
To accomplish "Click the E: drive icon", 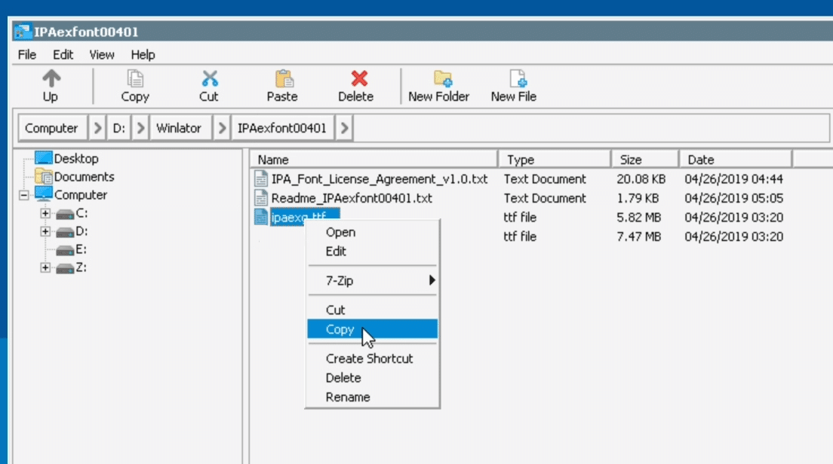I will point(65,250).
